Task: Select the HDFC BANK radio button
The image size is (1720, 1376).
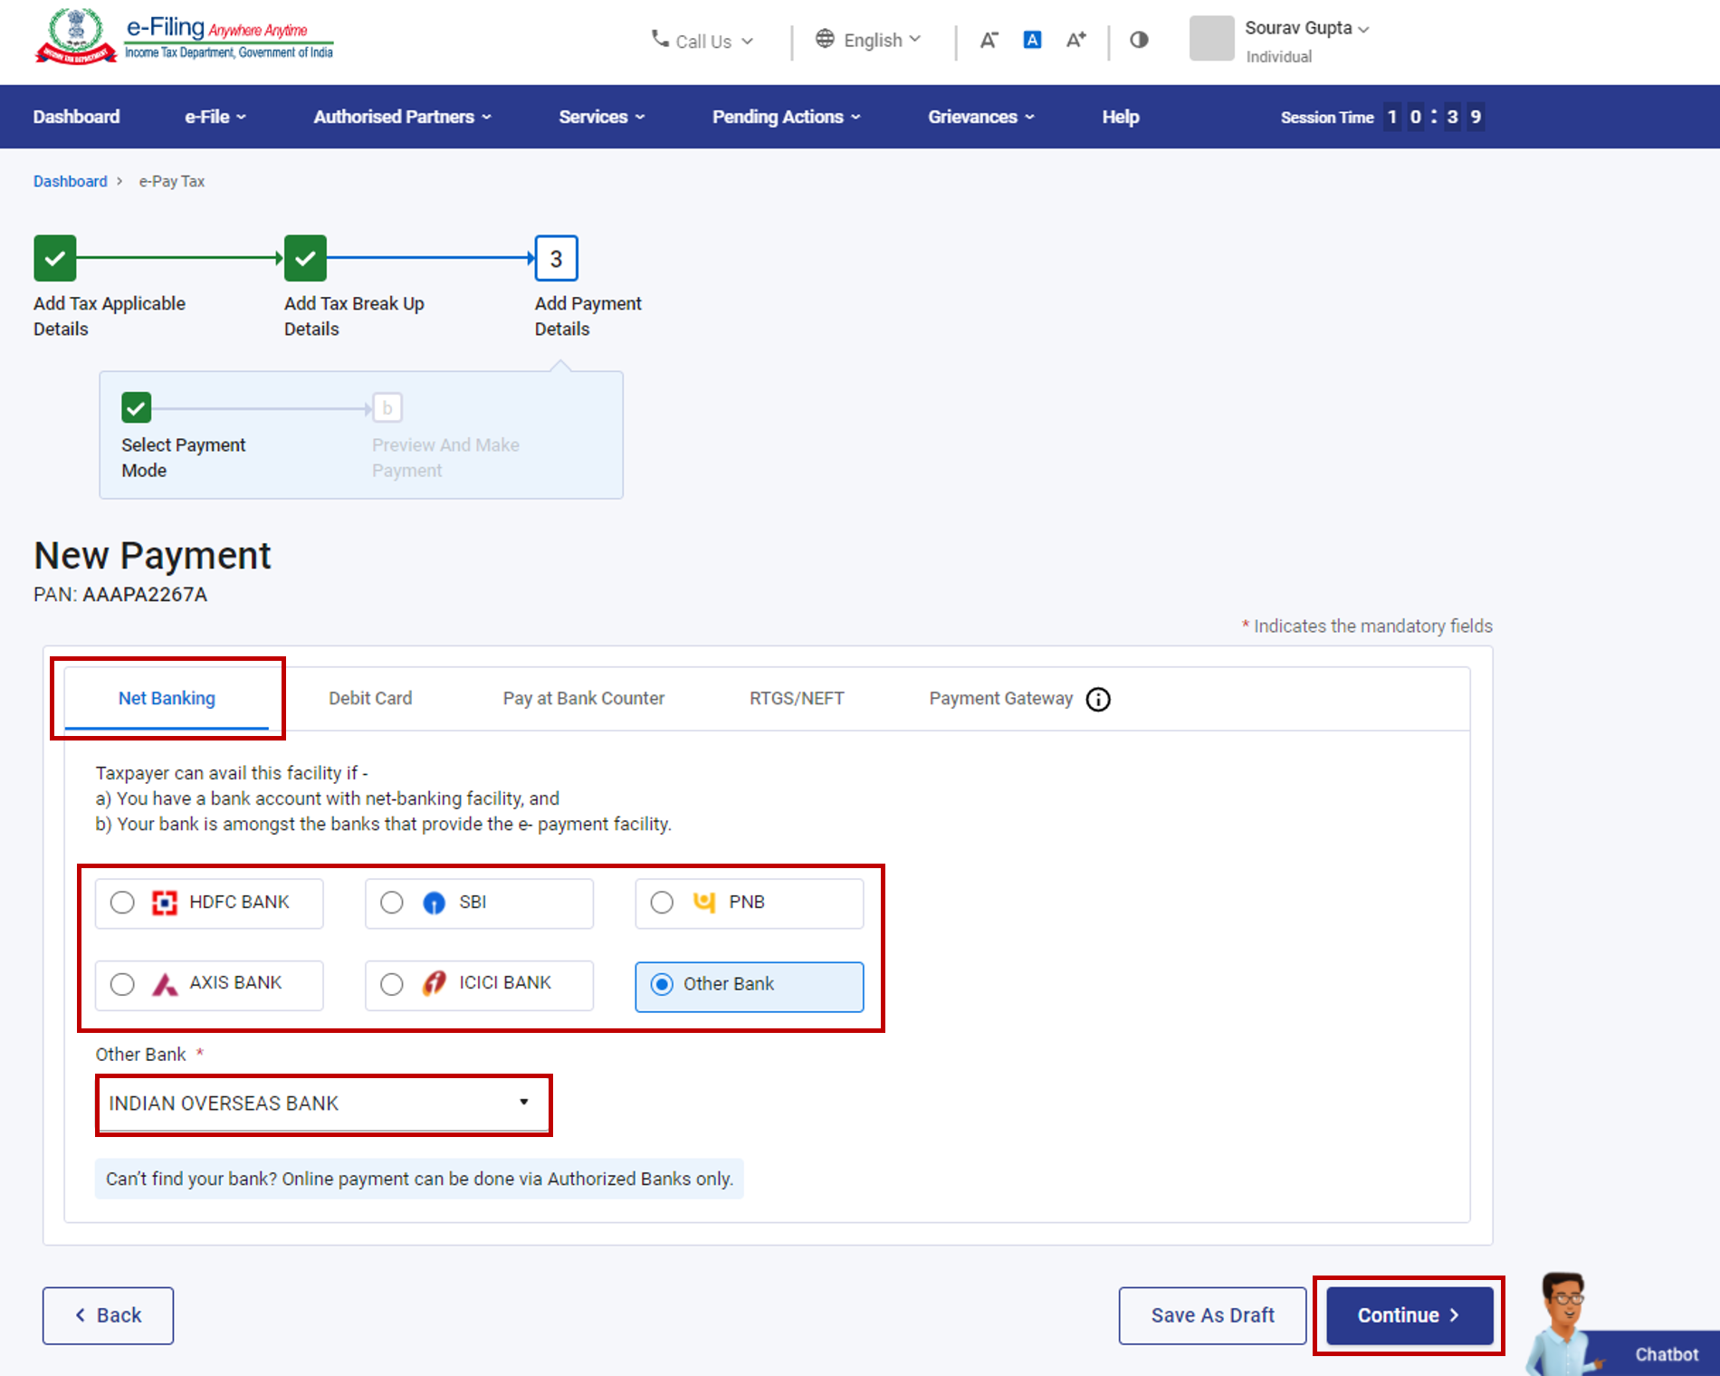Action: point(123,903)
